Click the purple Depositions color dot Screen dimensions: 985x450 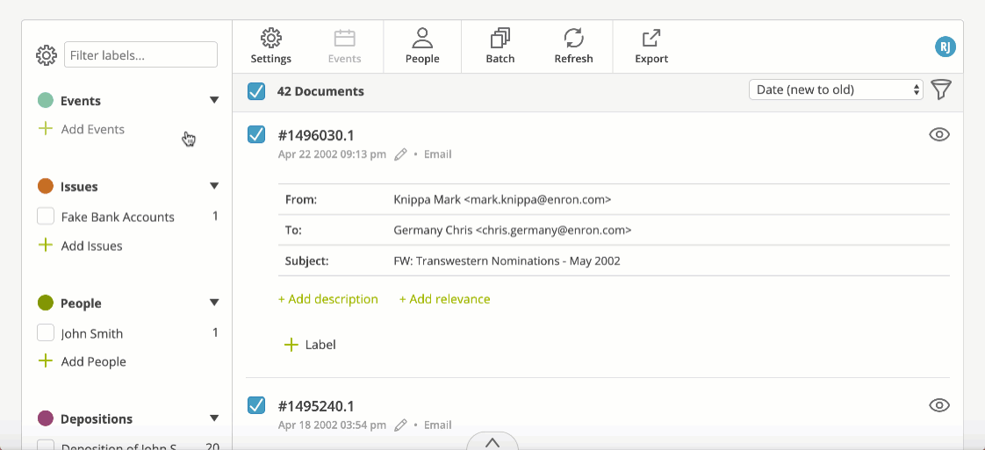pos(46,418)
